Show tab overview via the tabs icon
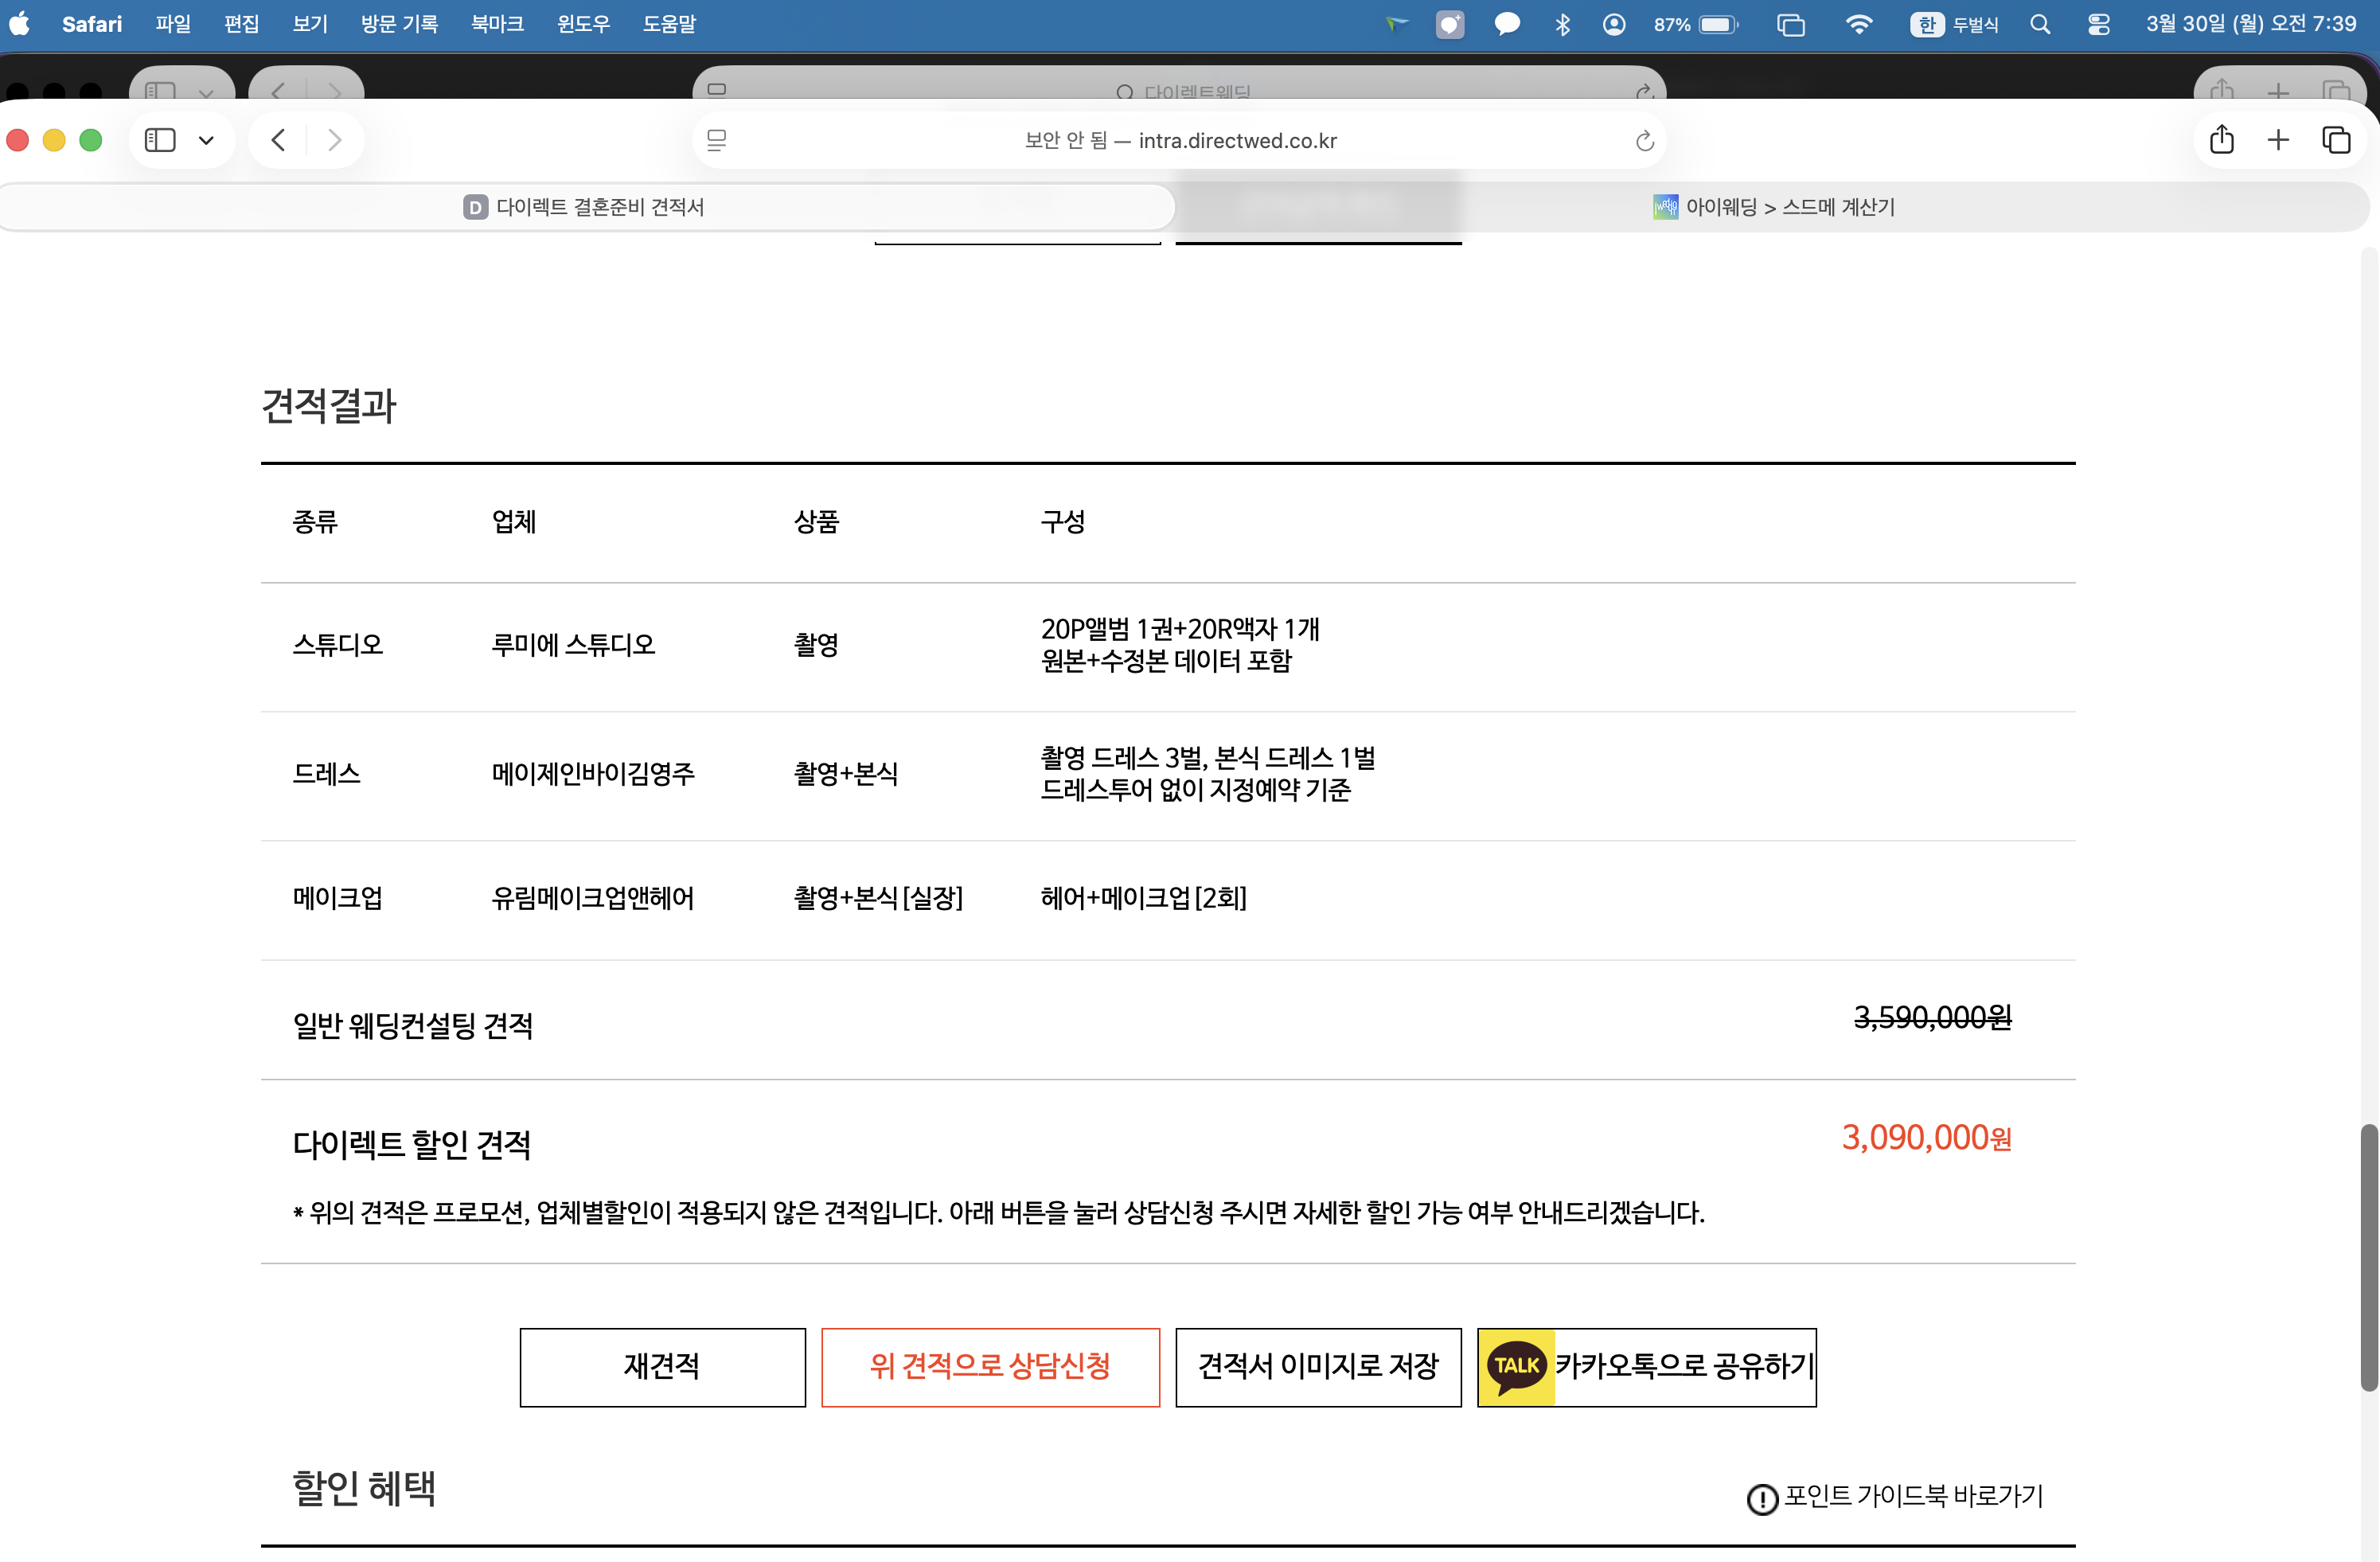This screenshot has height=1562, width=2380. pyautogui.click(x=2337, y=140)
